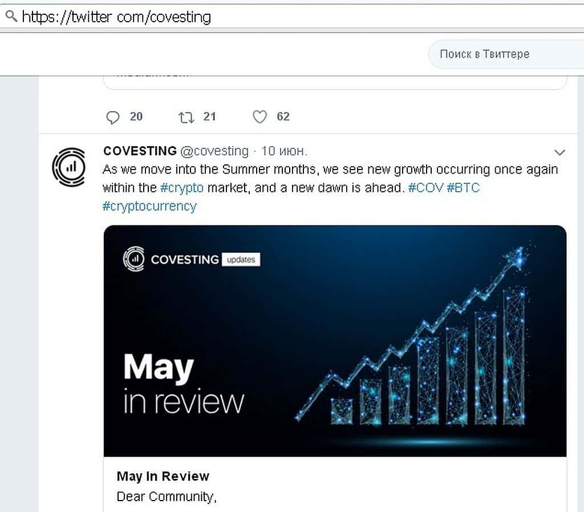Click the #BTC hashtag
Viewport: 584px width, 512px height.
pyautogui.click(x=463, y=188)
